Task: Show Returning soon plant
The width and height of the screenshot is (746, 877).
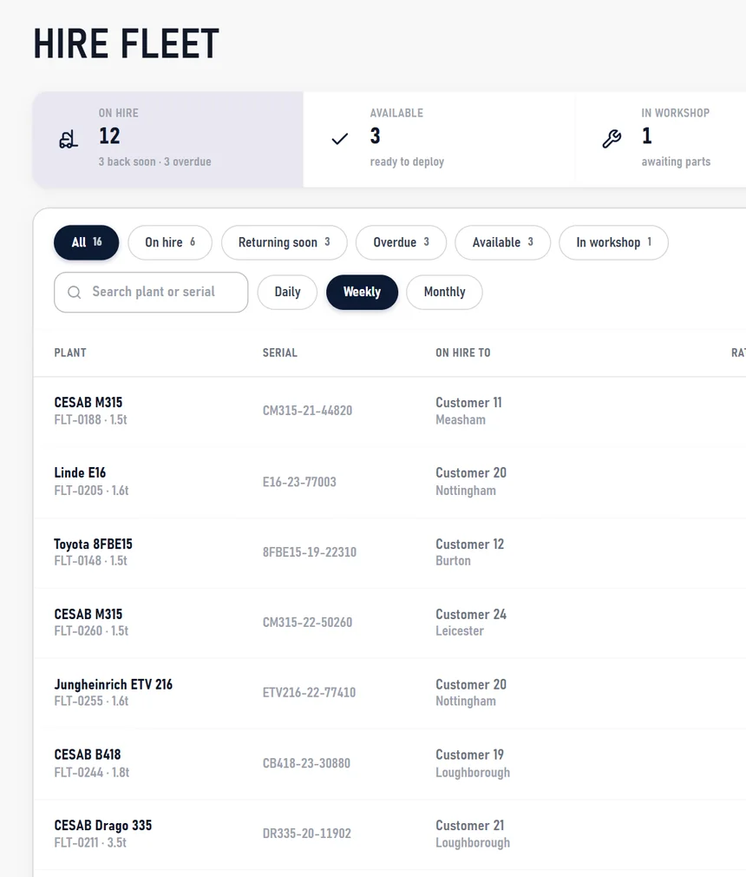Action: pyautogui.click(x=284, y=242)
